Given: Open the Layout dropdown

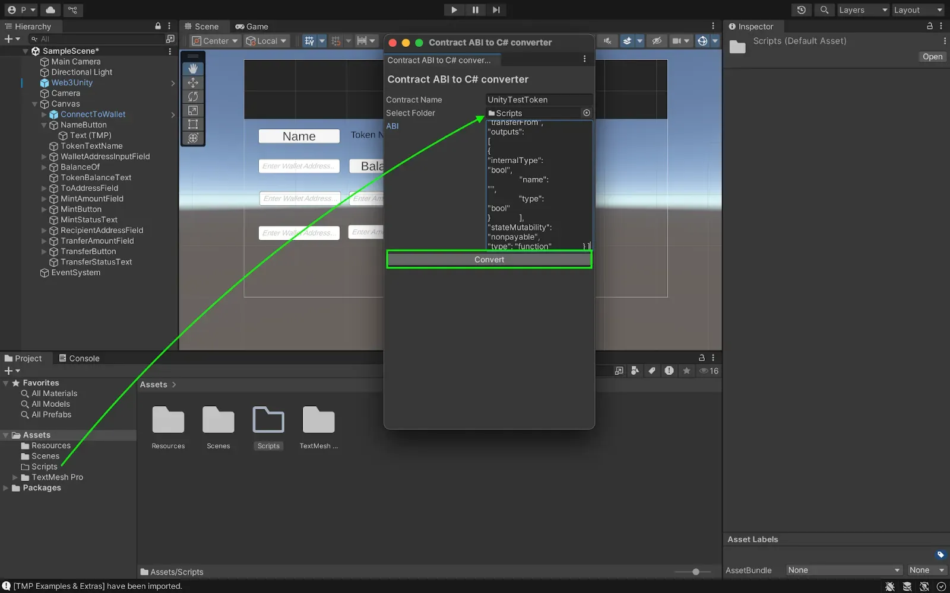Looking at the screenshot, I should [918, 10].
